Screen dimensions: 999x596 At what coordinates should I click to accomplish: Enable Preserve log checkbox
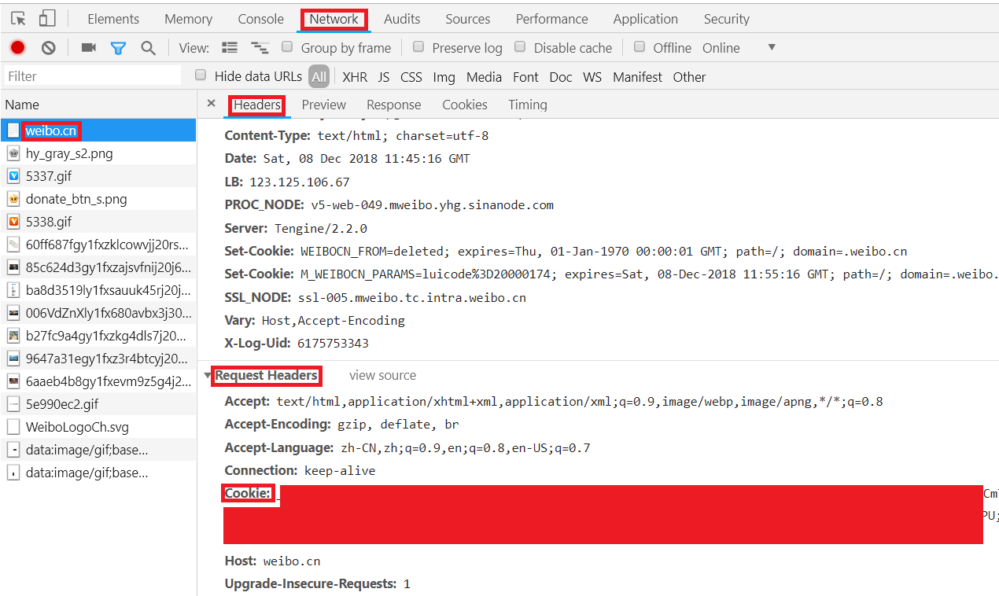click(418, 47)
